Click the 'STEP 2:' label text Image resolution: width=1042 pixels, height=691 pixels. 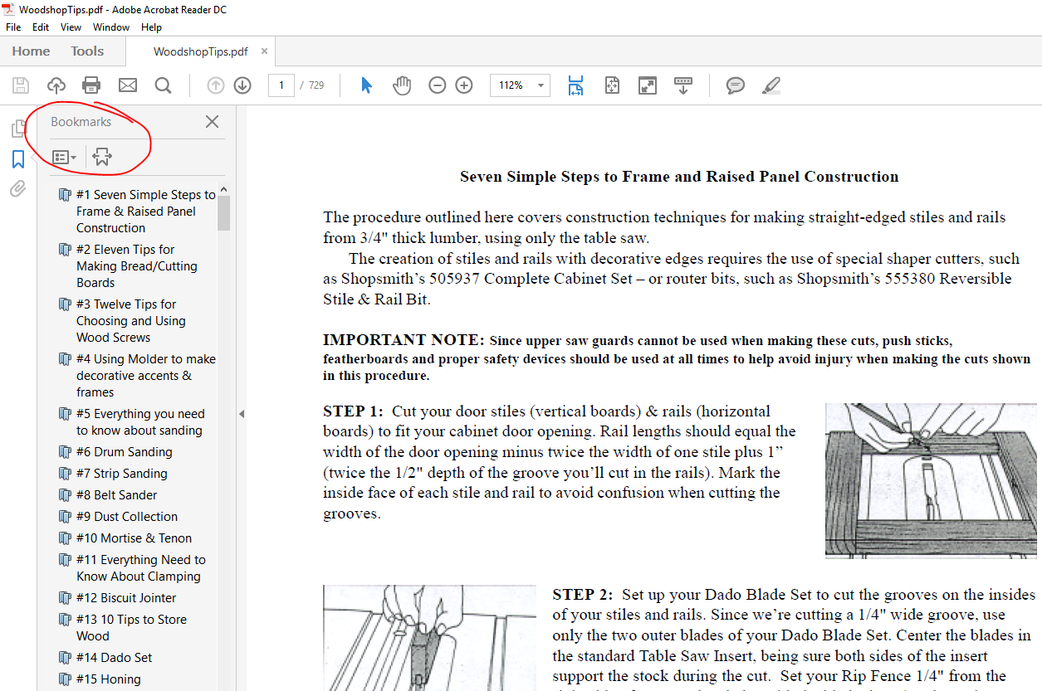pyautogui.click(x=583, y=595)
